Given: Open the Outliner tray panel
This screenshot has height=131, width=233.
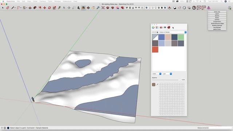Looking at the screenshot, I should click(217, 20).
